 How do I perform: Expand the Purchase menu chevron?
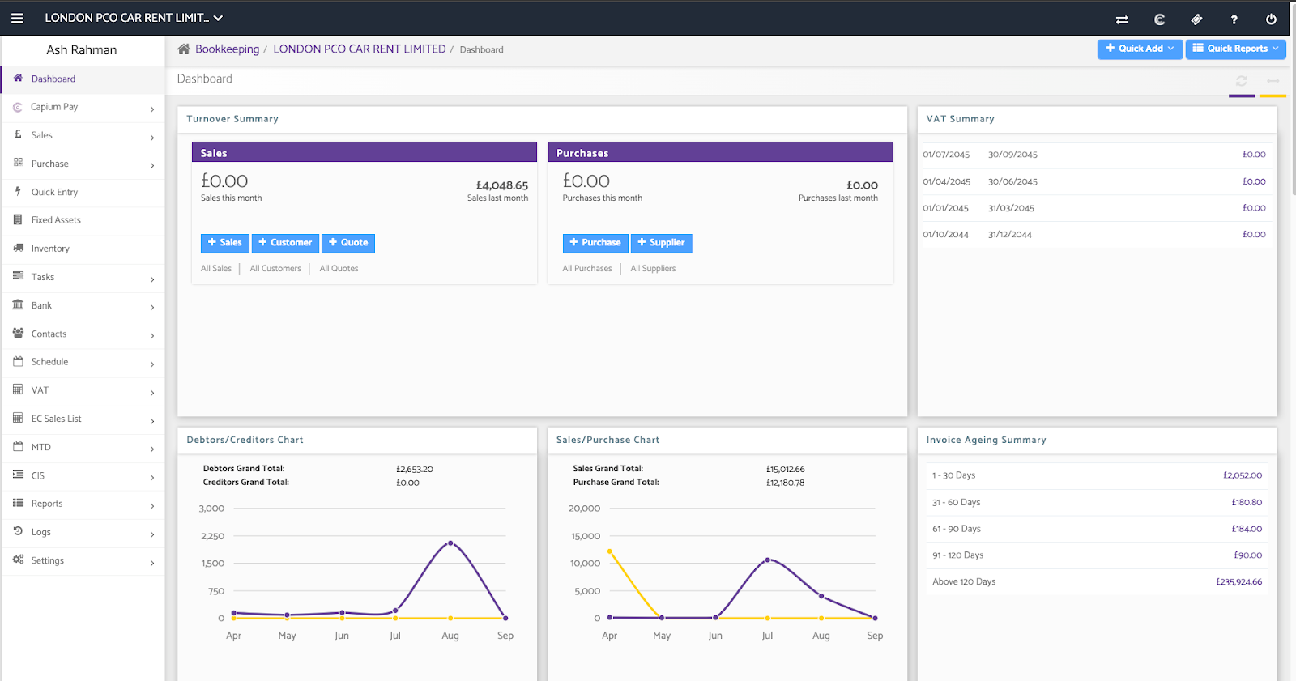(152, 166)
